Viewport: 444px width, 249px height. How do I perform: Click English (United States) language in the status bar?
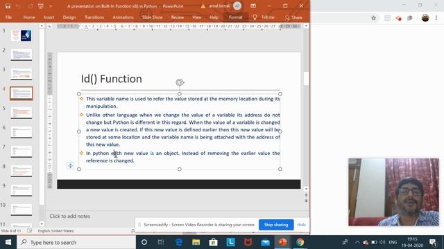point(55,230)
